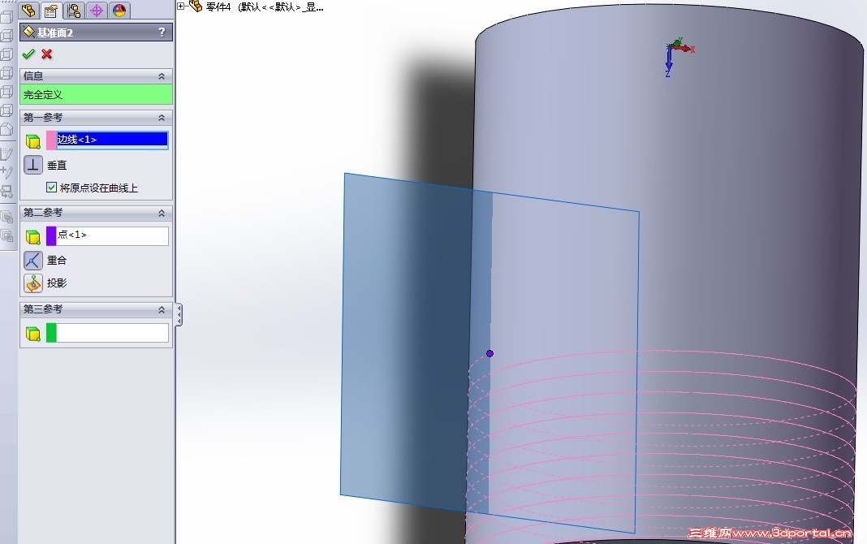Click the 基准面2 plane icon in title
The image size is (867, 544).
click(x=28, y=32)
